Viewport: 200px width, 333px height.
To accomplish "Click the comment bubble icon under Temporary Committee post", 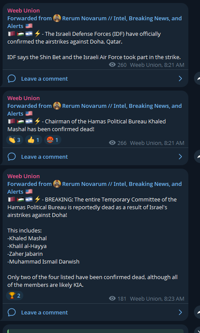I will tap(12, 312).
